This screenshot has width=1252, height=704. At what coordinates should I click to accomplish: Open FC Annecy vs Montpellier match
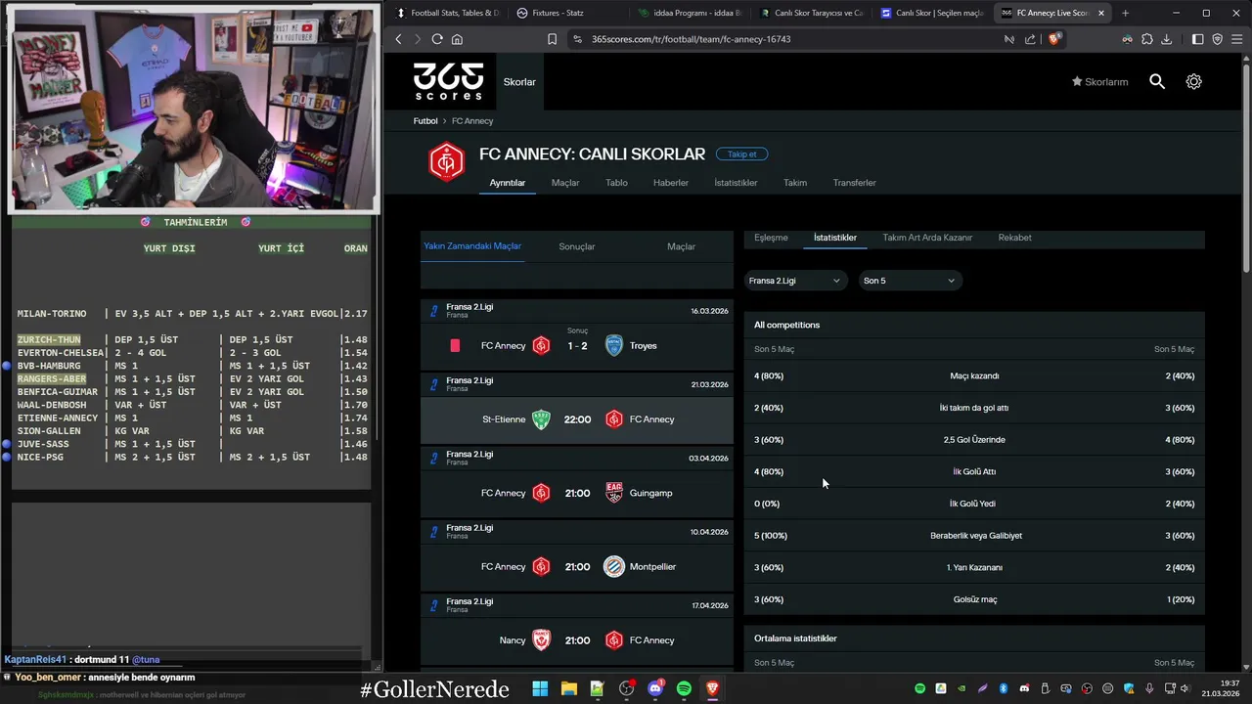click(577, 567)
